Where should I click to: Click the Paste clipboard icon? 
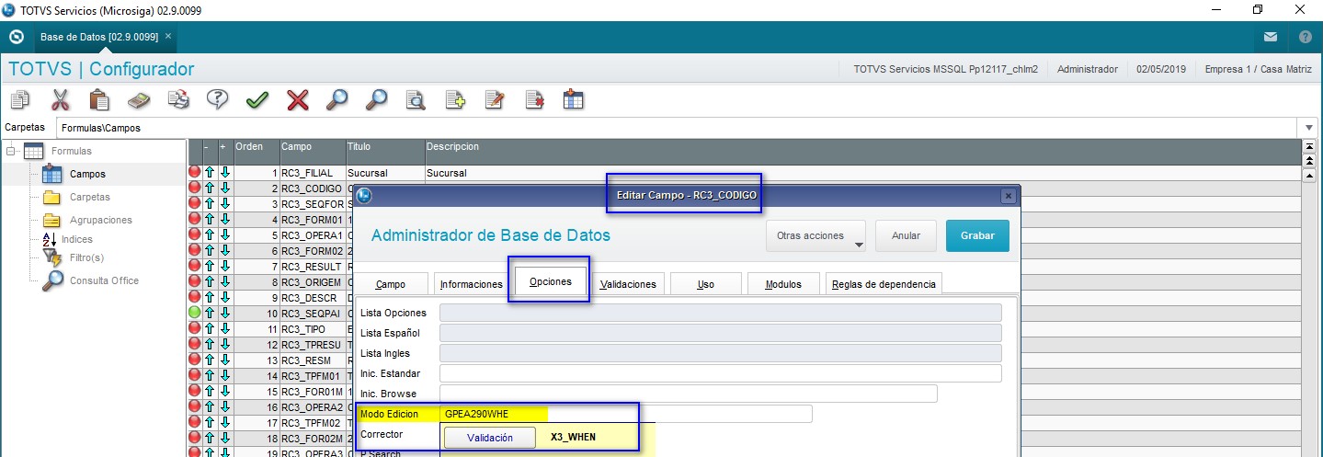(99, 99)
